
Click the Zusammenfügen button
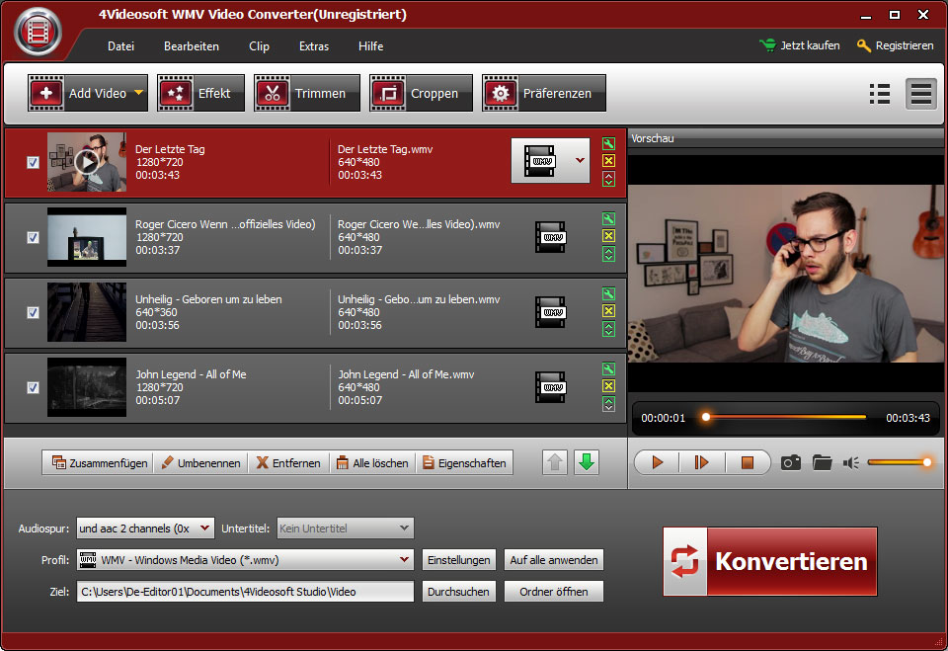(98, 463)
